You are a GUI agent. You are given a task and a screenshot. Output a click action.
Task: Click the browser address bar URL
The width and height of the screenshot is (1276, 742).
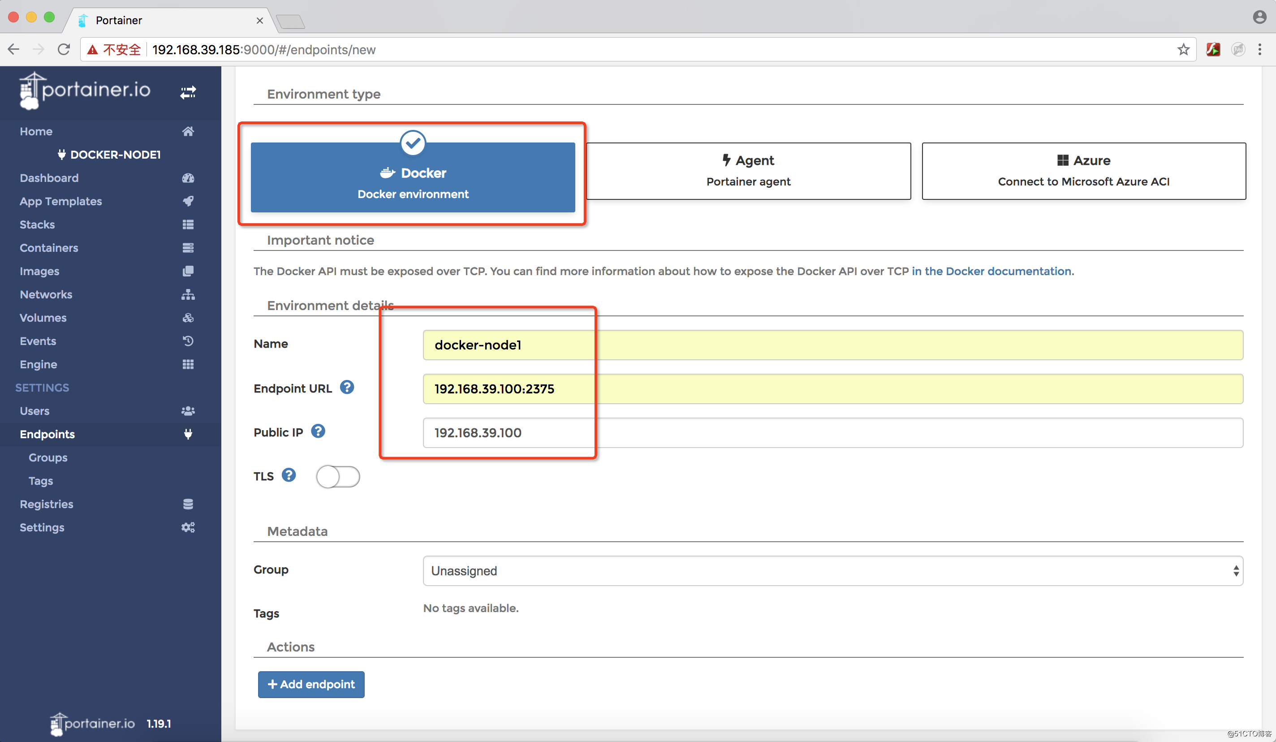[x=264, y=50]
